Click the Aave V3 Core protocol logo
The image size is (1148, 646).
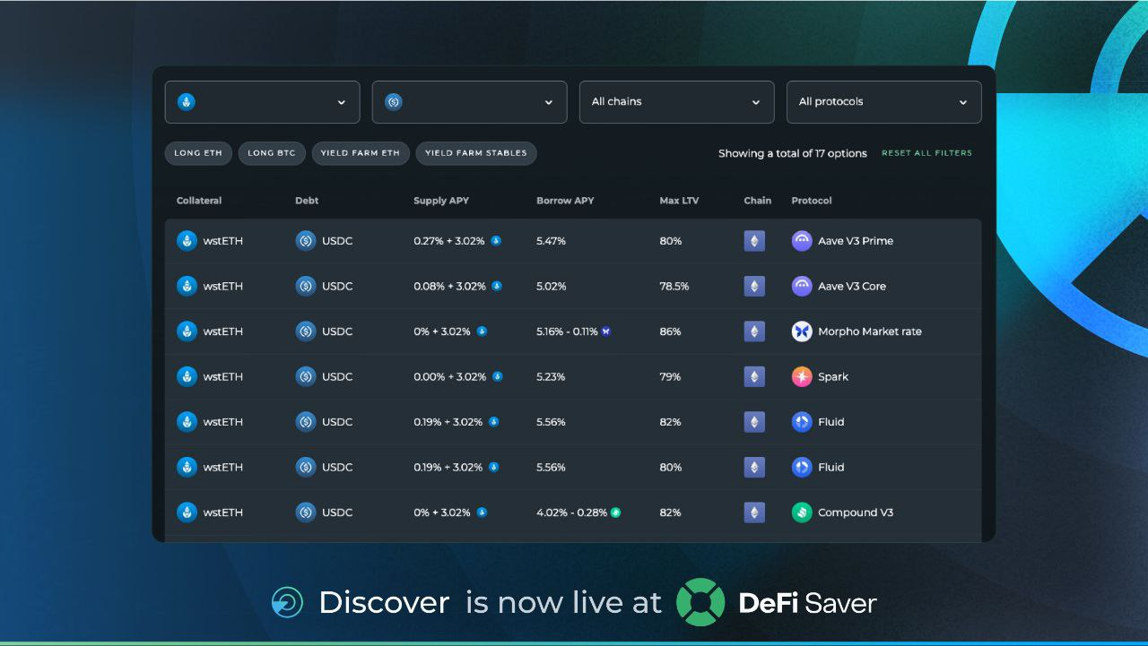click(802, 286)
